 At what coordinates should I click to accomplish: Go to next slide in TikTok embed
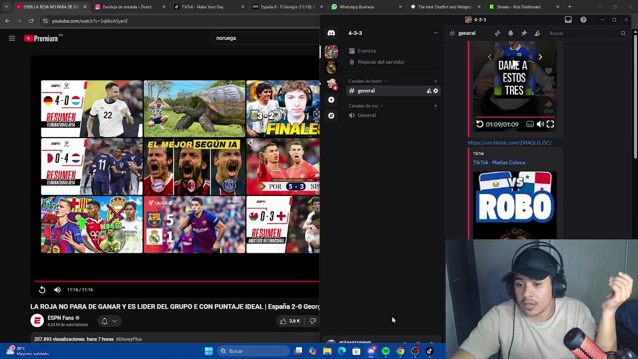[x=540, y=57]
